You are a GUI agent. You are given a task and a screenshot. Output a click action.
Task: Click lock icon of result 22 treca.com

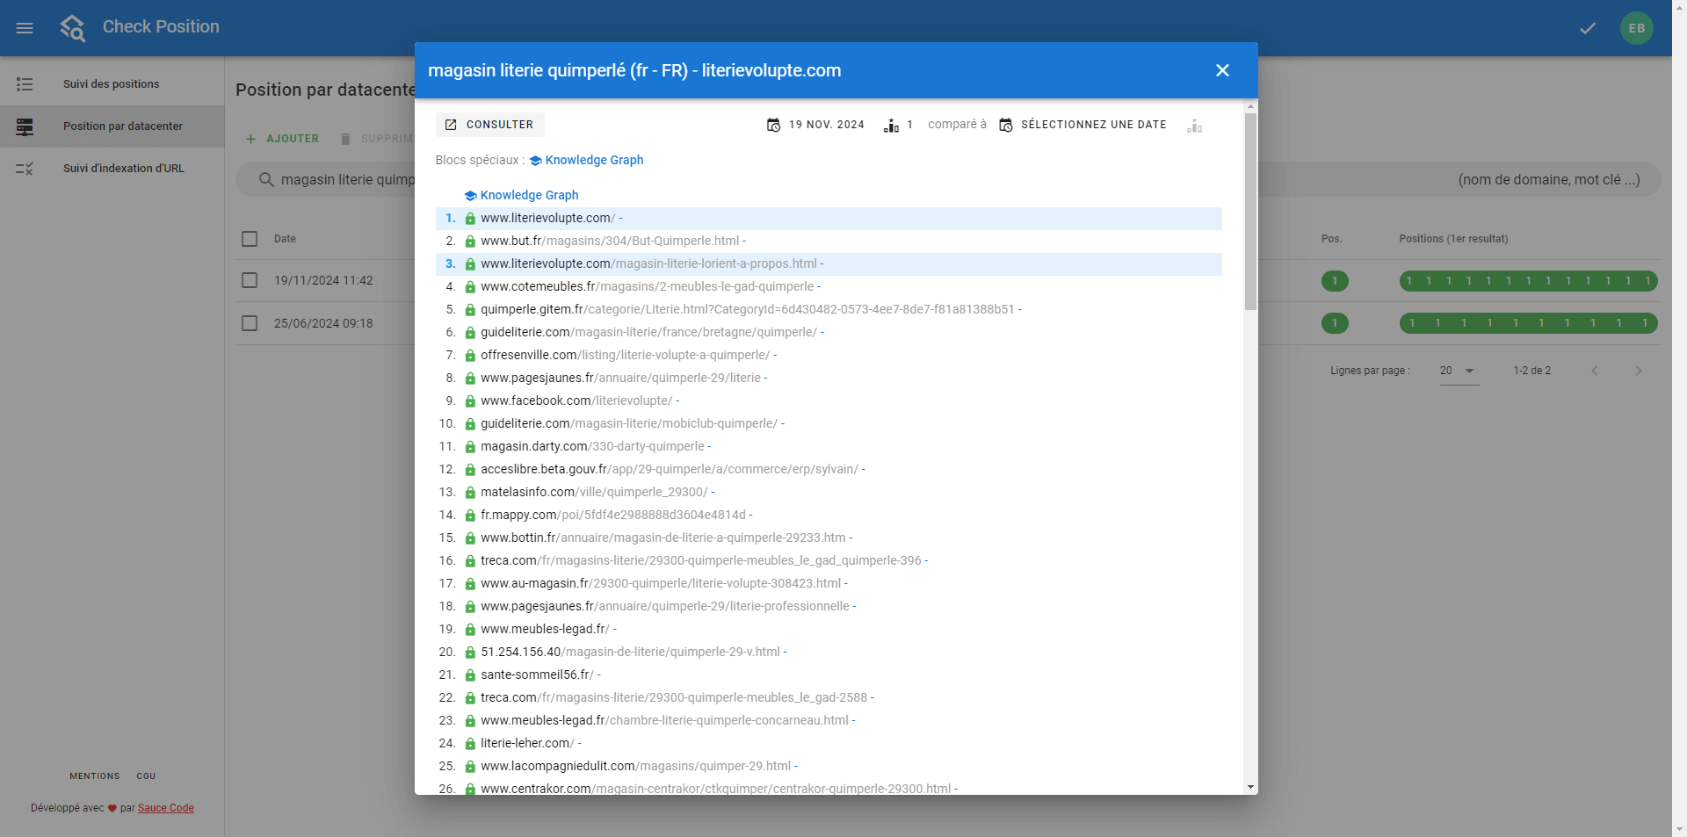click(470, 698)
